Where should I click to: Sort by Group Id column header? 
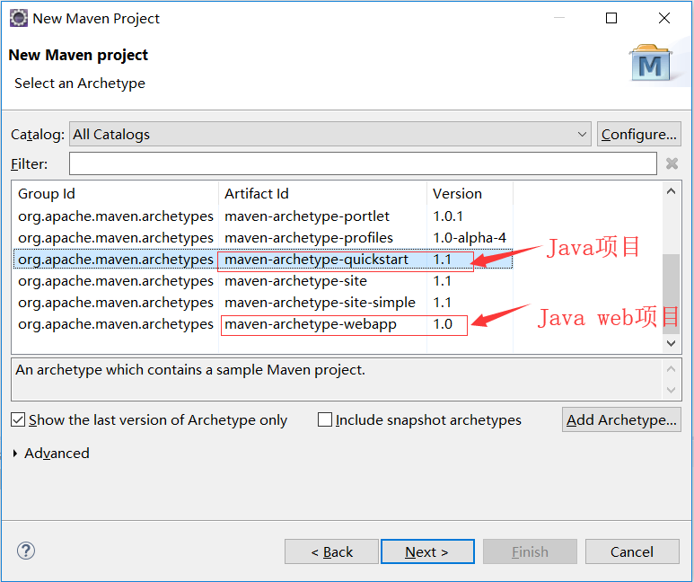point(116,194)
